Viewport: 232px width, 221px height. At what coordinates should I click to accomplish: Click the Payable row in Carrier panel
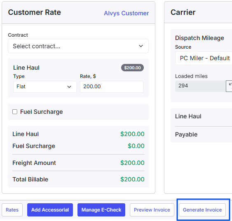click(204, 134)
